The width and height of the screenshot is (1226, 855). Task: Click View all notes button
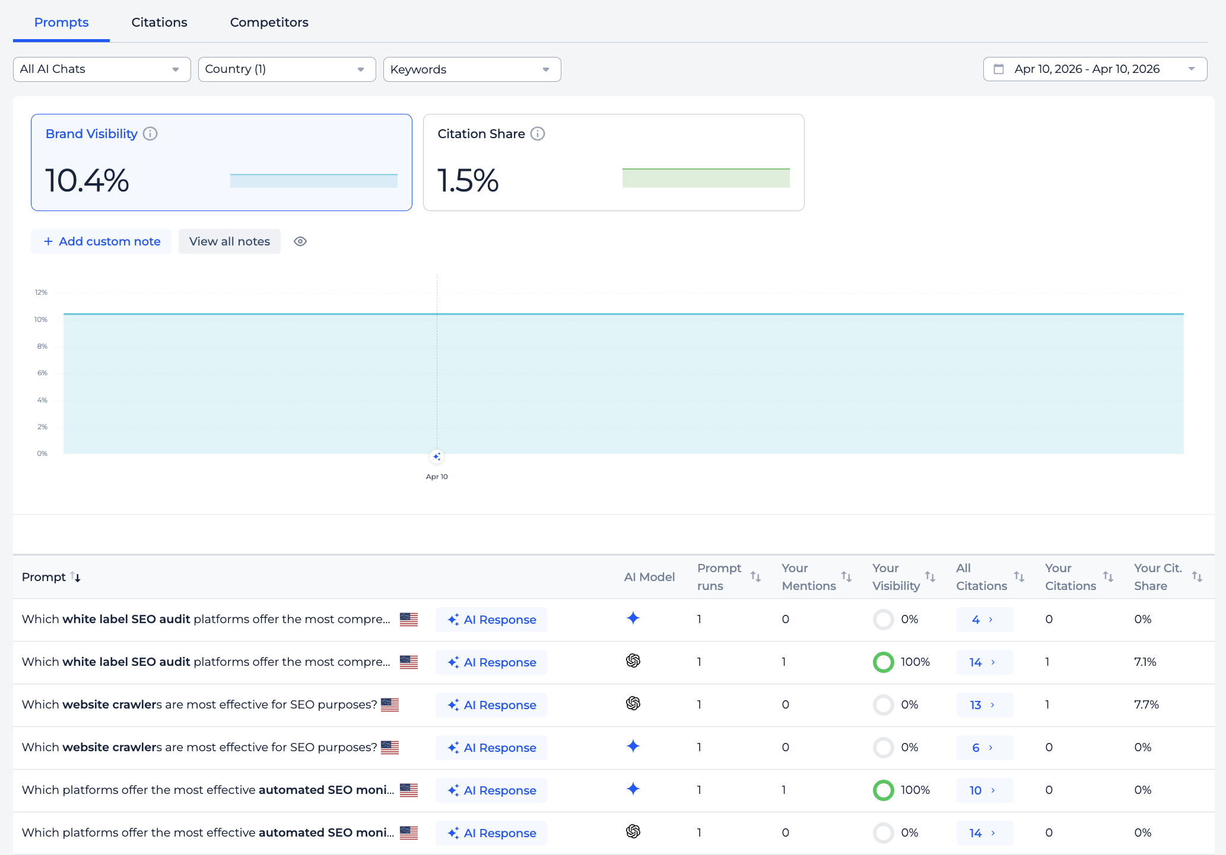click(229, 241)
